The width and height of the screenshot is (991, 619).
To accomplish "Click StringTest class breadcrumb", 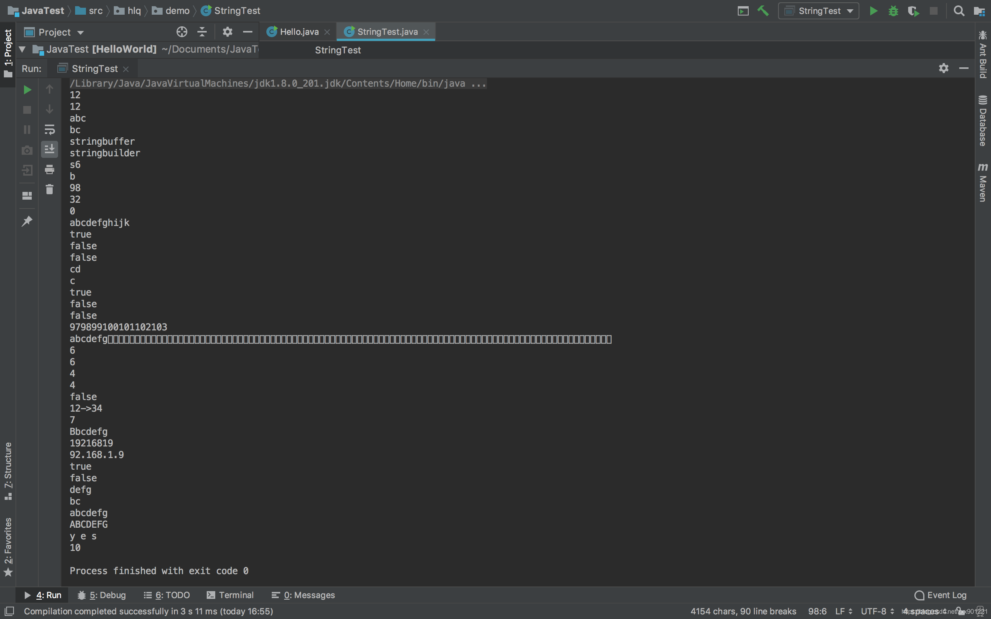I will coord(231,11).
